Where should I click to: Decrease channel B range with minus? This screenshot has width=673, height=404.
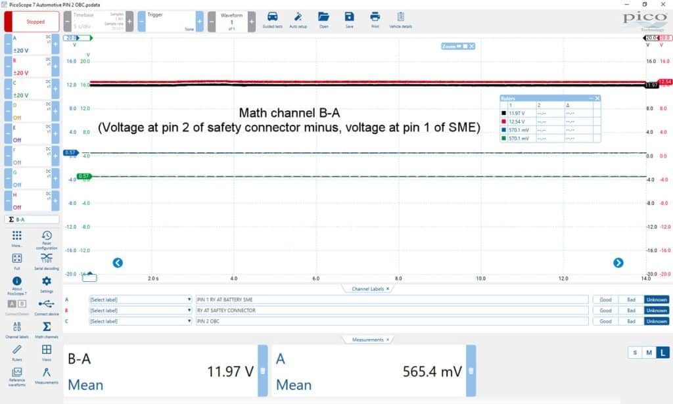tap(8, 66)
